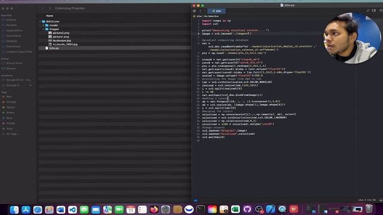
Task: Open Documents in the Finder sidebar
Action: [x=13, y=36]
